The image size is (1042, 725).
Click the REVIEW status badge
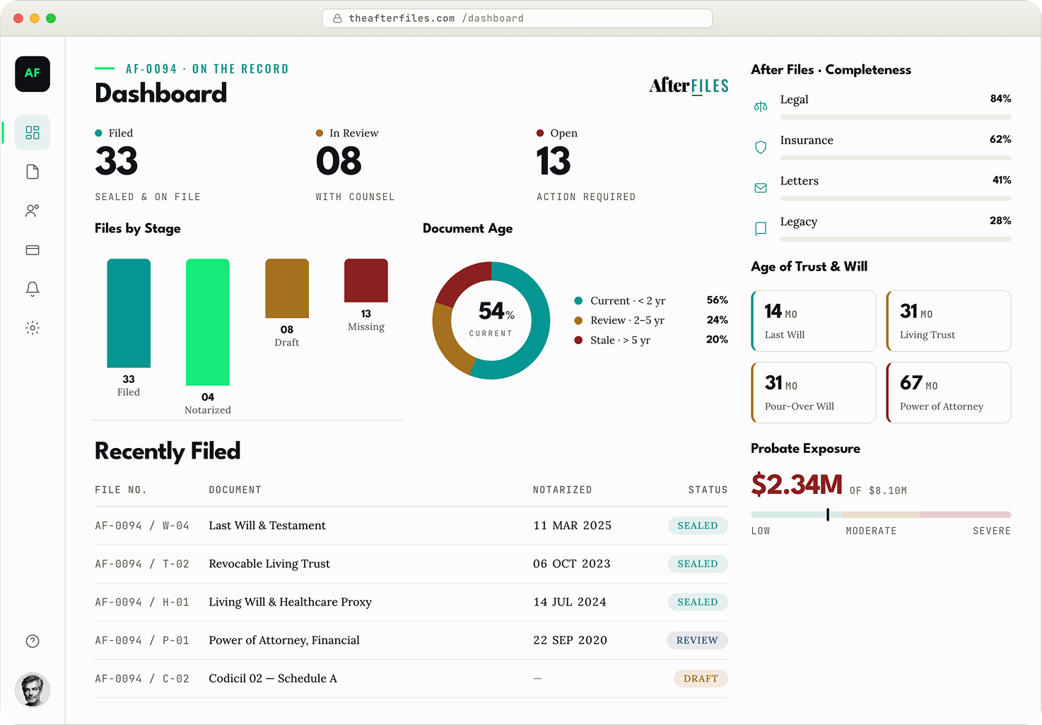pyautogui.click(x=697, y=640)
